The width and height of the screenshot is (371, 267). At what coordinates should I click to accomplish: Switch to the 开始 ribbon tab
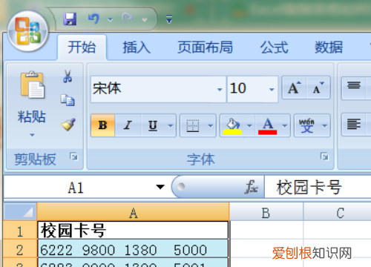[x=82, y=47]
